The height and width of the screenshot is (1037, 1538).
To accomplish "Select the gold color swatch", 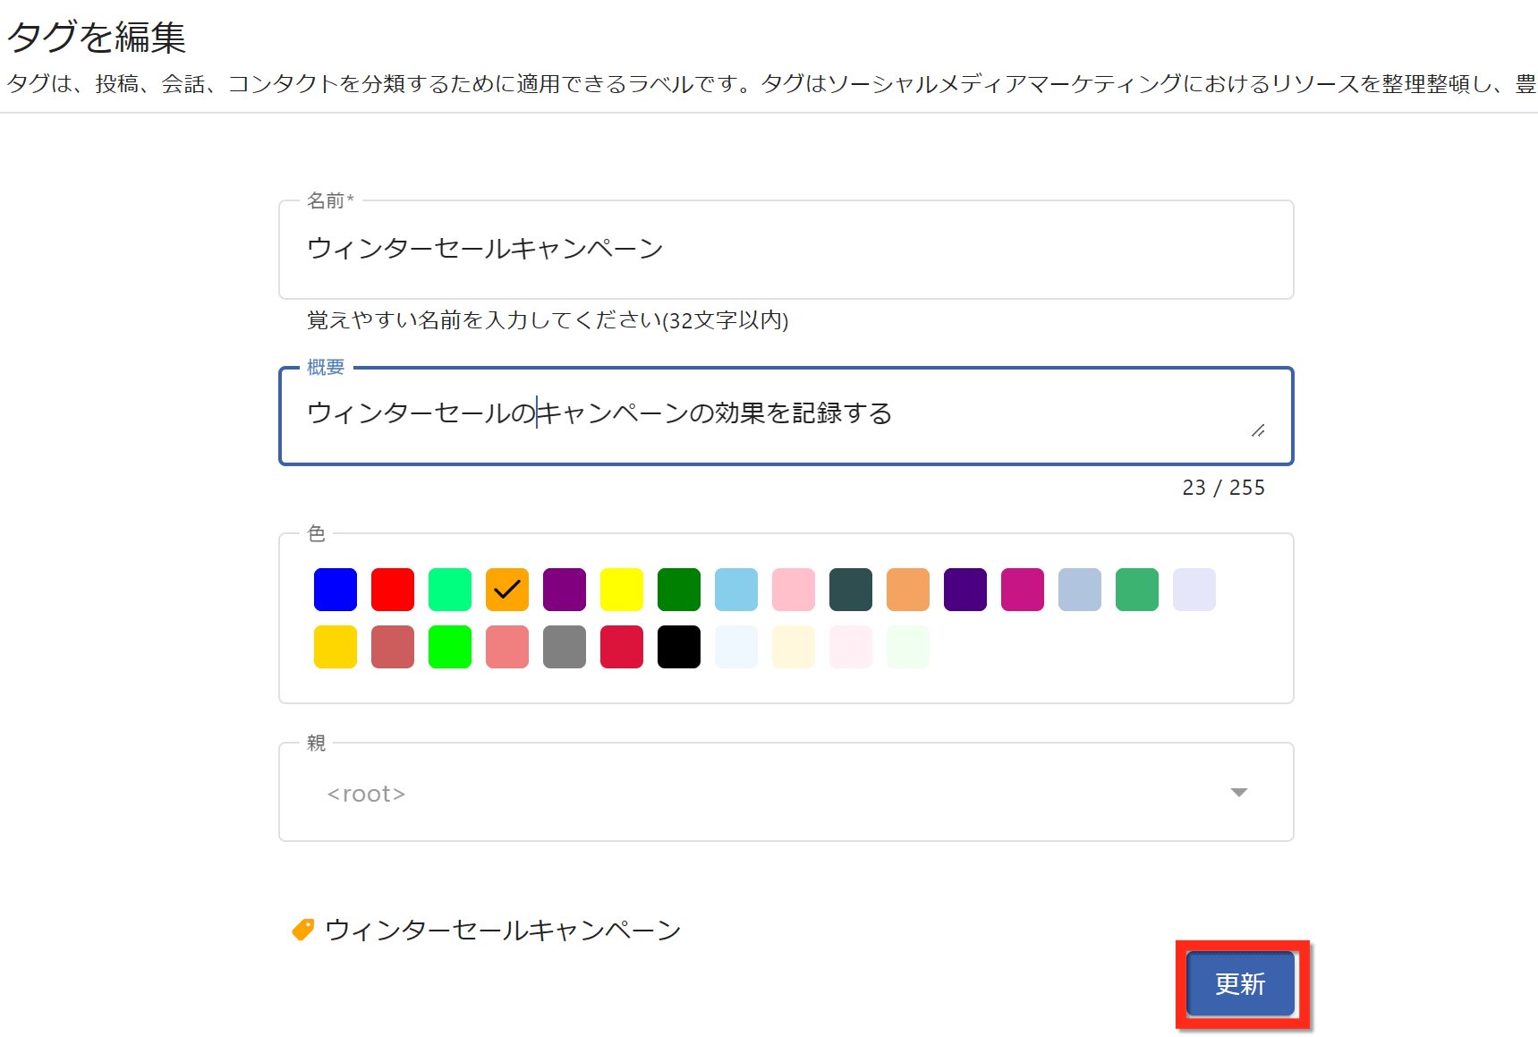I will (336, 647).
